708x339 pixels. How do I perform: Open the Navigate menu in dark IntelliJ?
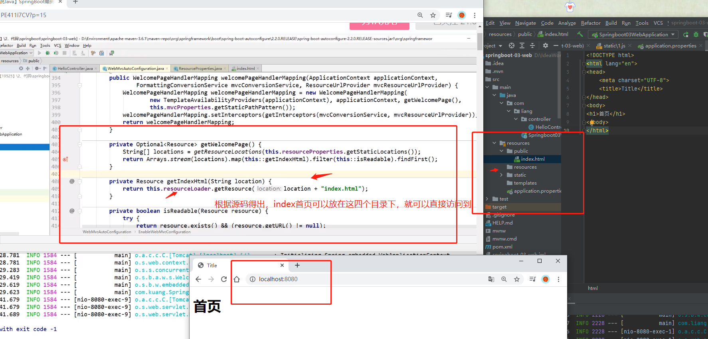click(x=525, y=23)
